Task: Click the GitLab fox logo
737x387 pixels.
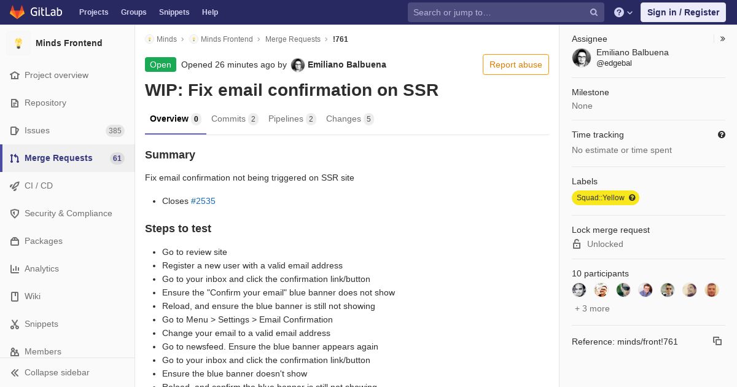Action: 17,12
